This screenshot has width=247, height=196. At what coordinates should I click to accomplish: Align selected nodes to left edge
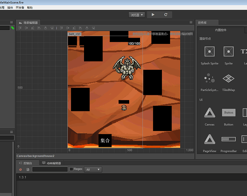click(39, 28)
